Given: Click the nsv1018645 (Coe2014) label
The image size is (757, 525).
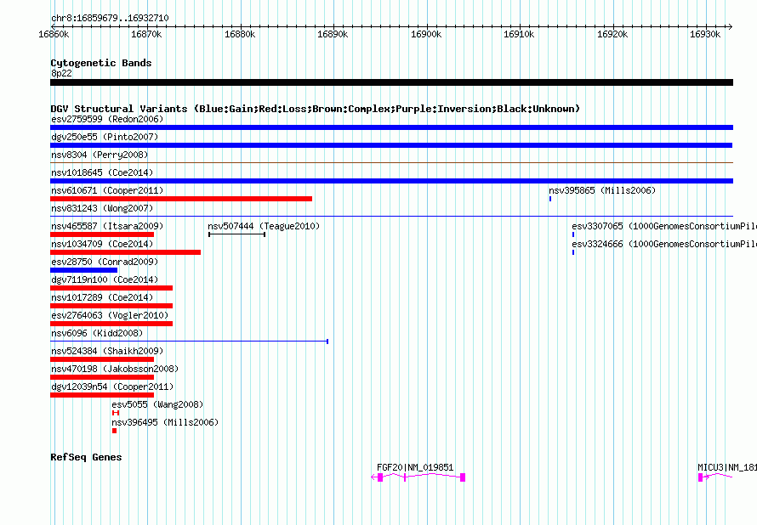Looking at the screenshot, I should coord(102,172).
